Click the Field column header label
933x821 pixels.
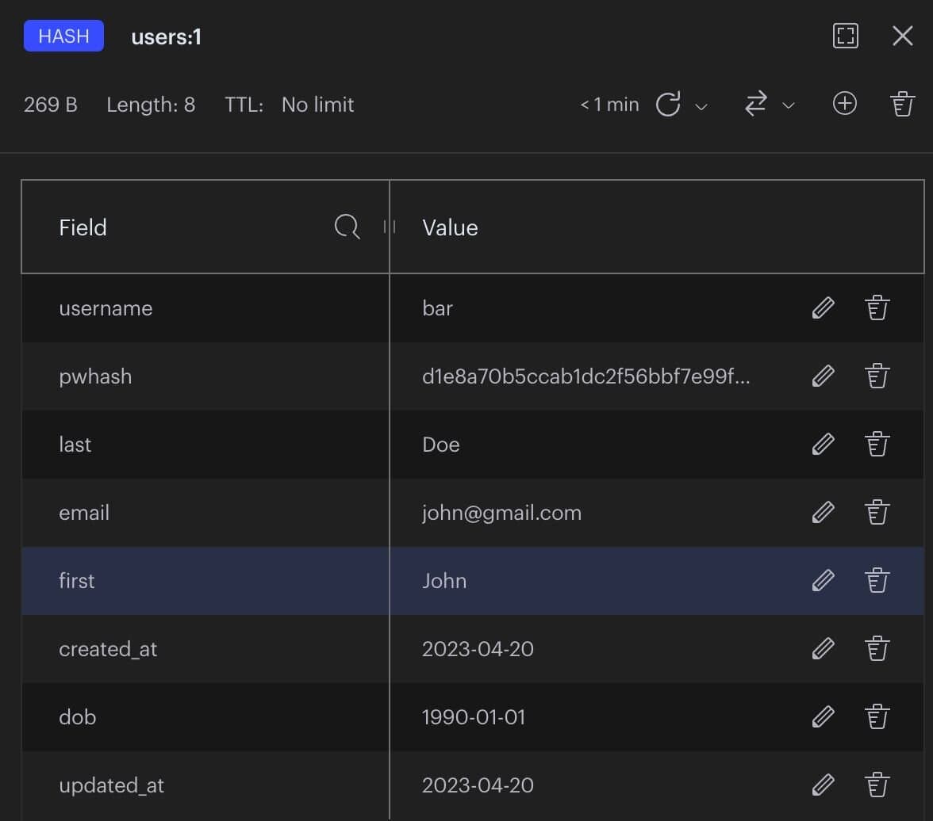[x=83, y=227]
